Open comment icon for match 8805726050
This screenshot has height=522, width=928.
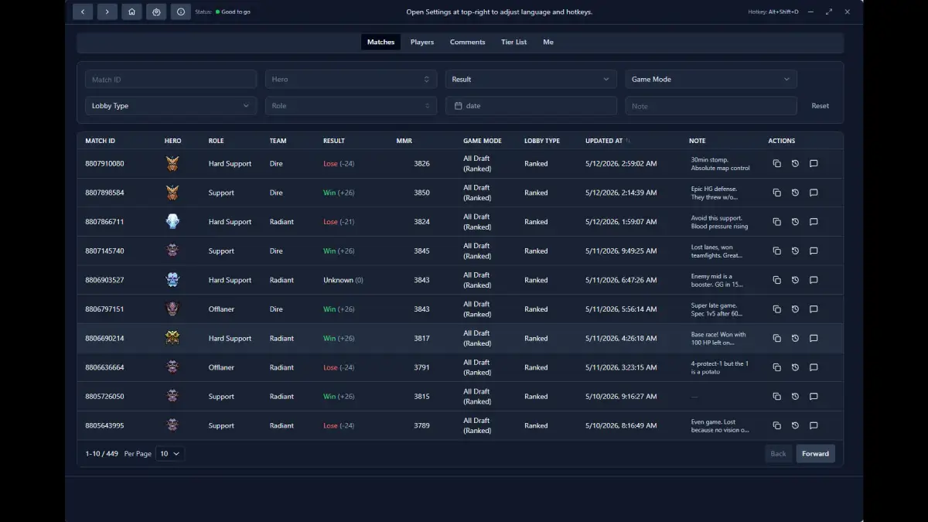pos(814,396)
